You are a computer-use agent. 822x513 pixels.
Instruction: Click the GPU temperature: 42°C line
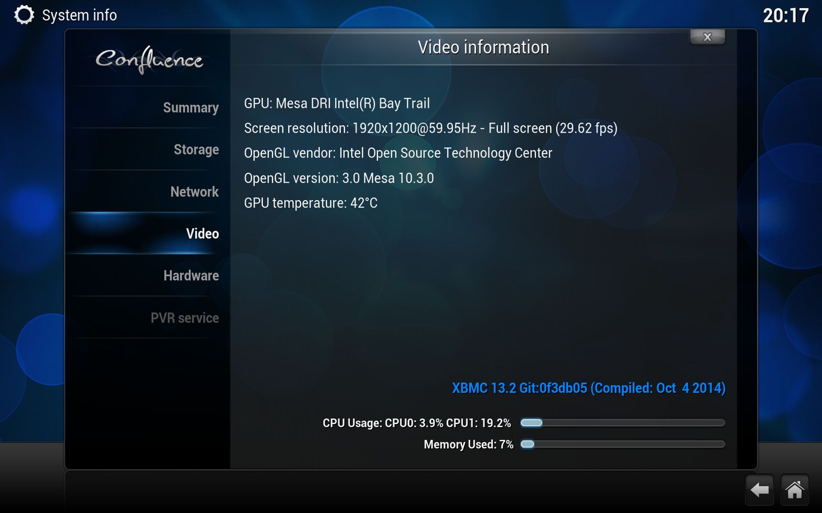click(311, 203)
